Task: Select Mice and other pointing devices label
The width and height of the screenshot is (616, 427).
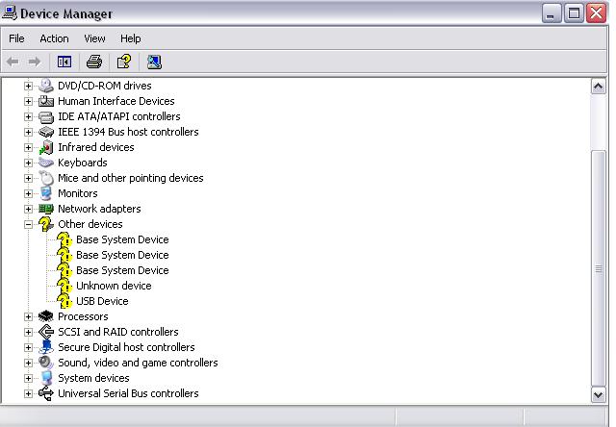Action: click(131, 178)
